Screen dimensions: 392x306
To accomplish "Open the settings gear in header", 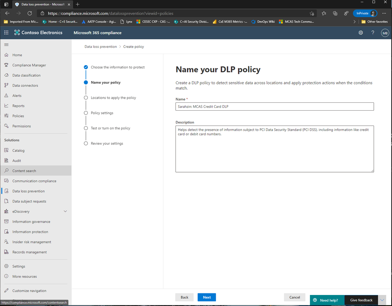I will point(361,33).
